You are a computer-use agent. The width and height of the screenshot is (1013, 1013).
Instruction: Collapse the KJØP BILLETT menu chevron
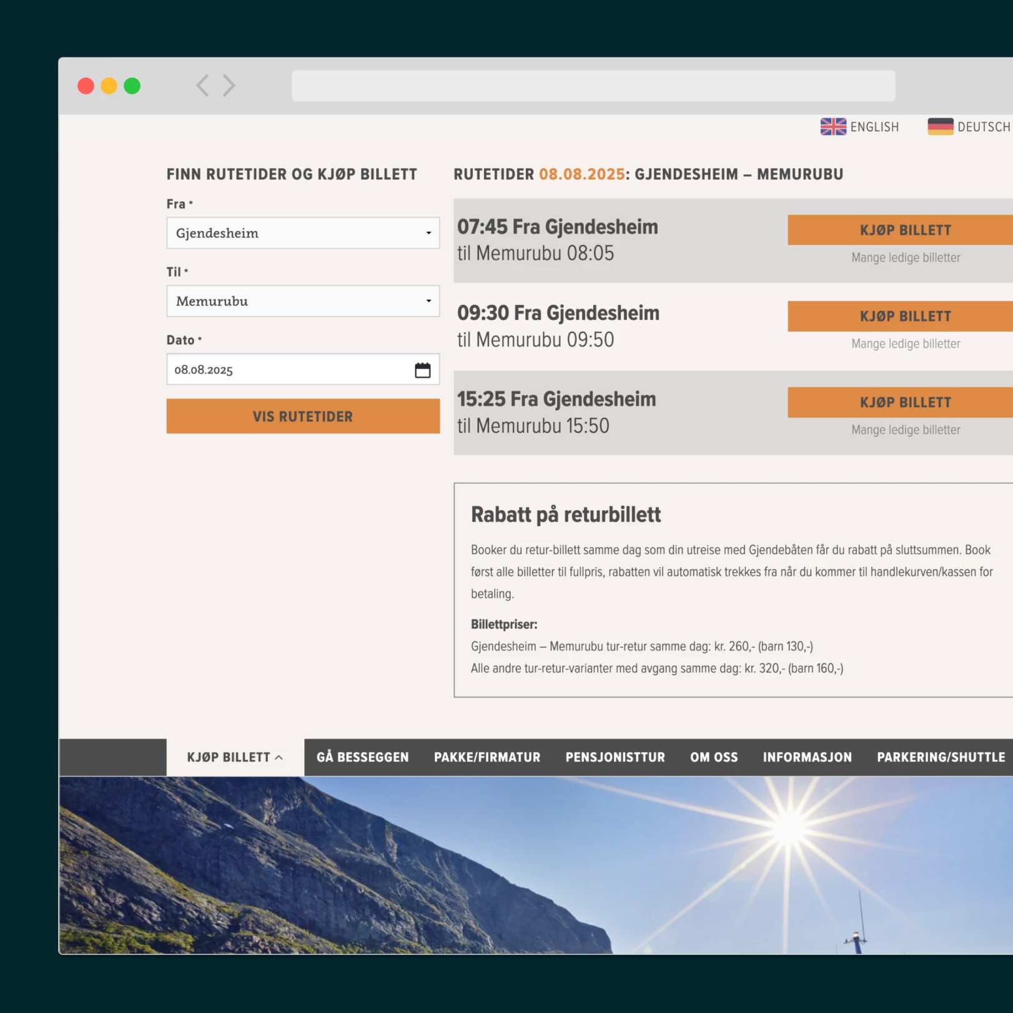click(279, 757)
